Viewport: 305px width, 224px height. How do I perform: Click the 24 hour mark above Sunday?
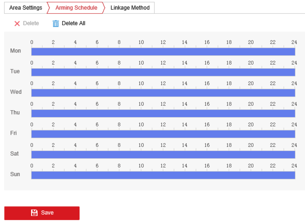[294, 166]
